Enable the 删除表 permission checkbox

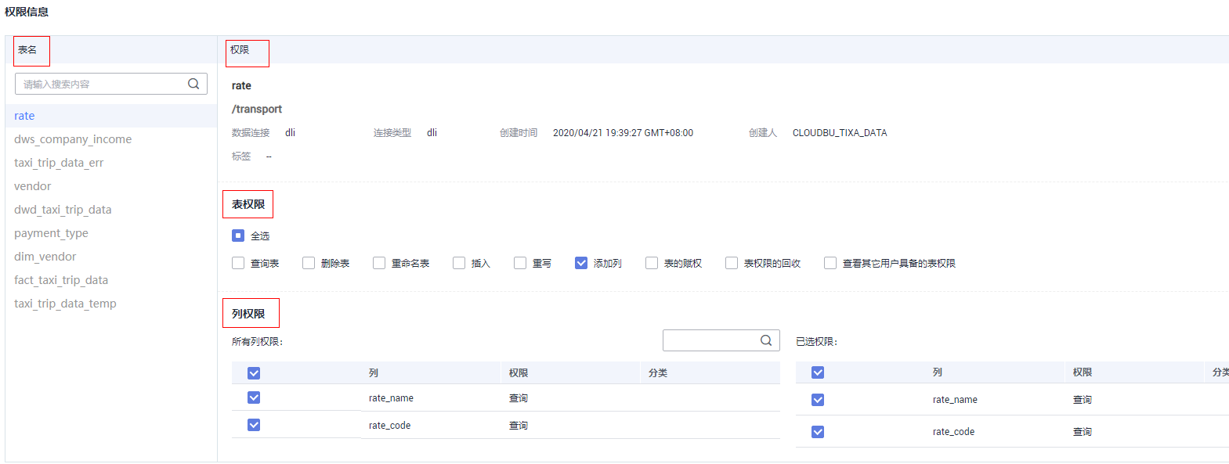[x=309, y=263]
